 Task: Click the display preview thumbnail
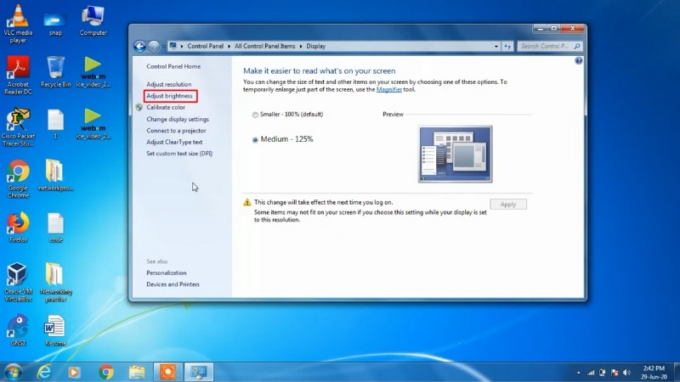click(455, 154)
